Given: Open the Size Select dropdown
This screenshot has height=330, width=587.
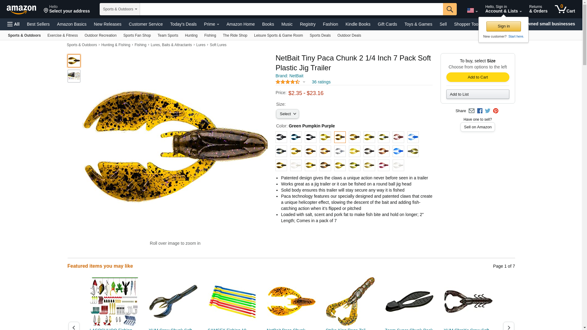Looking at the screenshot, I should [287, 114].
